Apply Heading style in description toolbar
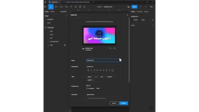The width and height of the screenshot is (199, 112). coord(97,70)
